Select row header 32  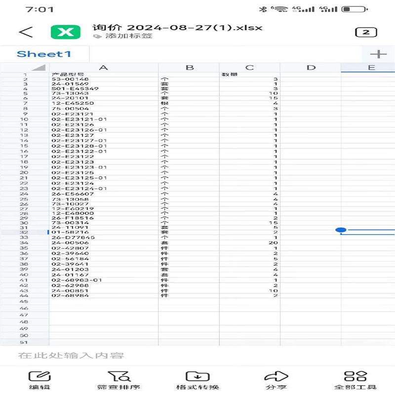(x=24, y=232)
